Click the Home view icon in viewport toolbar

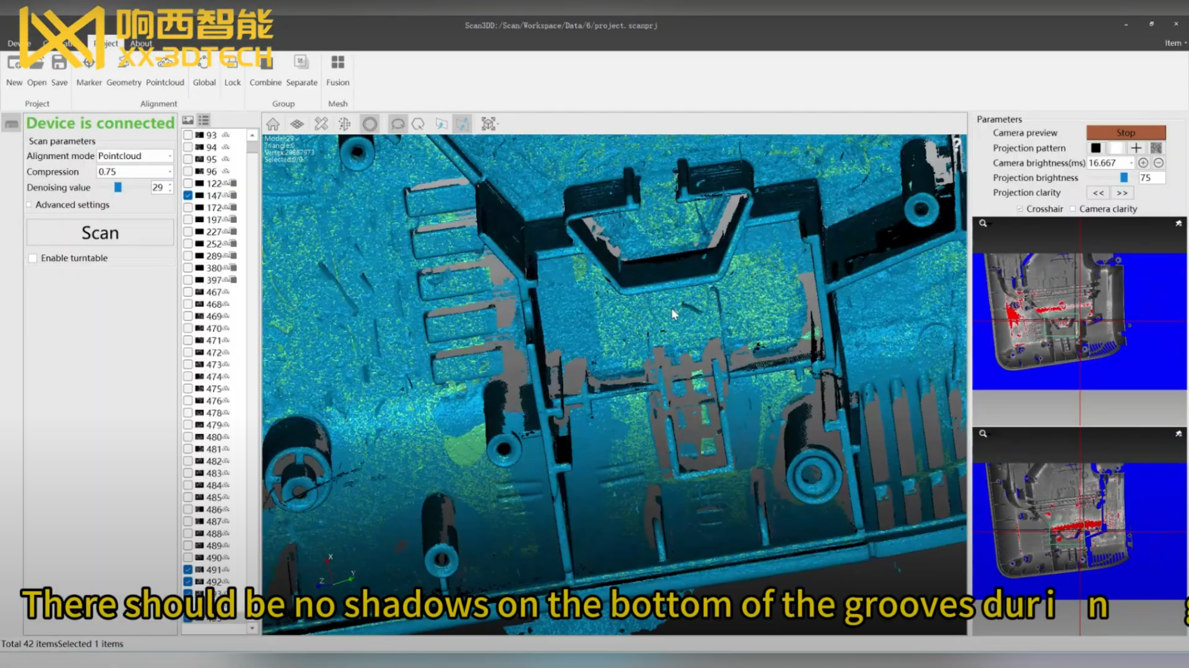[273, 124]
